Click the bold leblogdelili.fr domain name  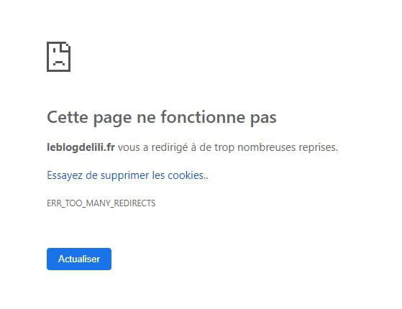[81, 147]
